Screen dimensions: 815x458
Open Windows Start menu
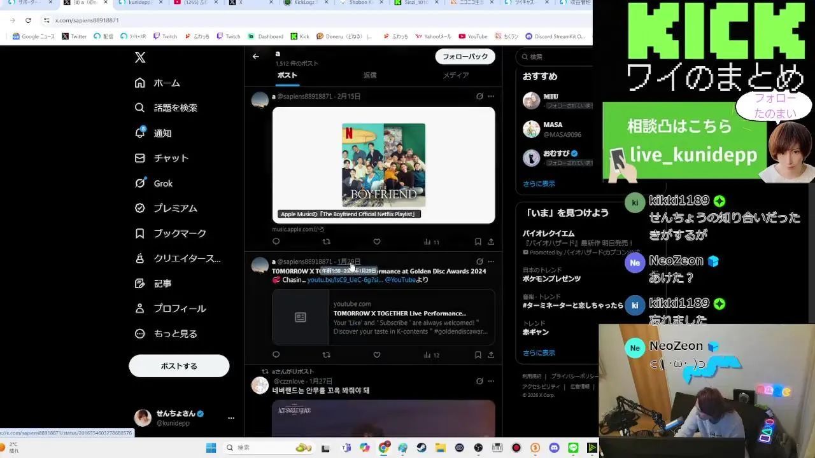[x=211, y=448]
